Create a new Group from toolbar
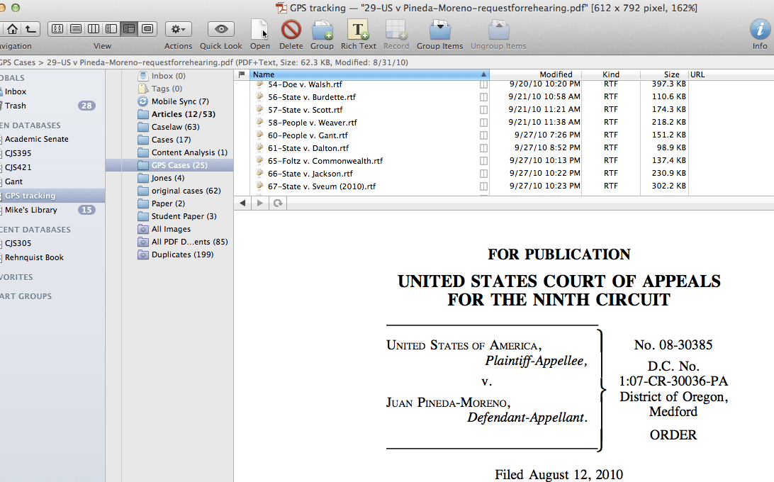Viewport: 774px width, 482px height. (322, 30)
